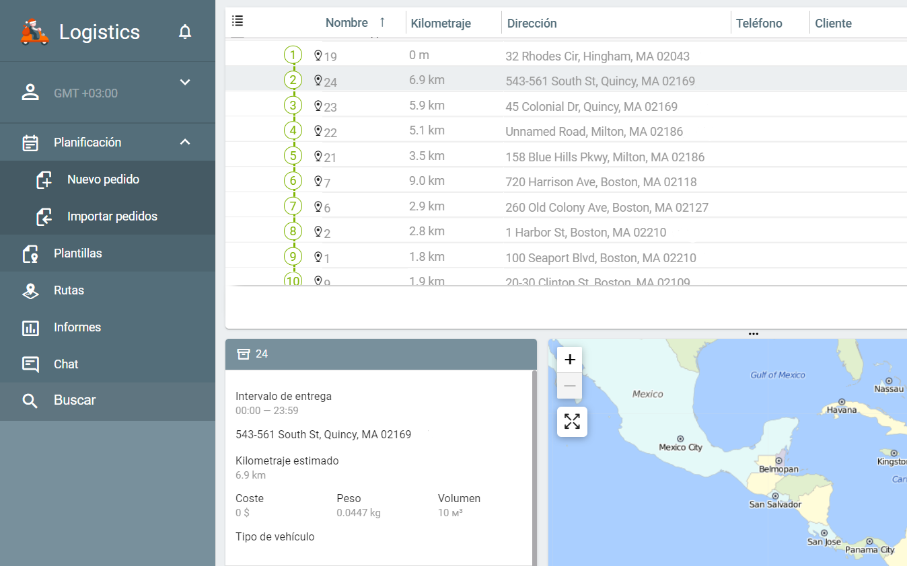Click the 9.0 km mileage cell
This screenshot has width=907, height=566.
pos(427,181)
